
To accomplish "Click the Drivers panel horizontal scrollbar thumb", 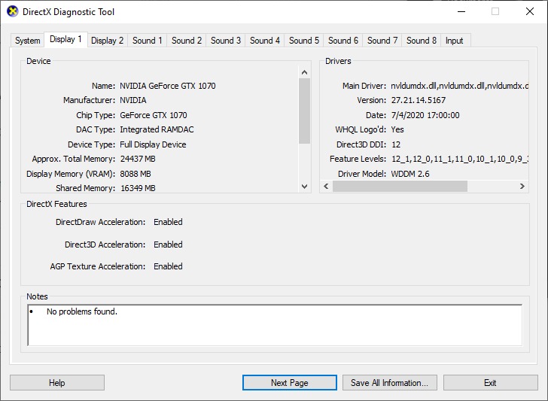I will (400, 186).
